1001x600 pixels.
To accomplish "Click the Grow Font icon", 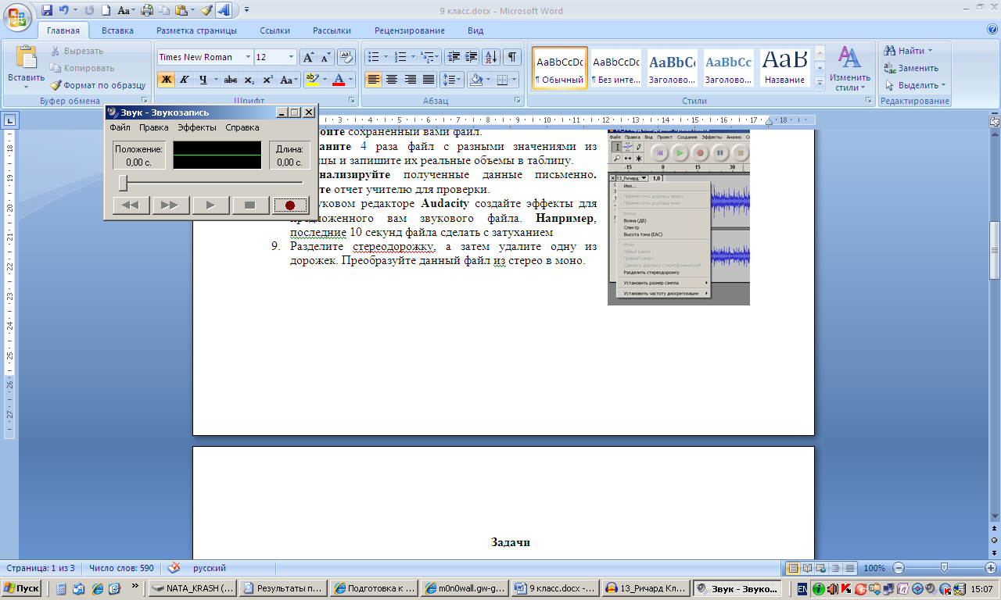I will point(308,57).
